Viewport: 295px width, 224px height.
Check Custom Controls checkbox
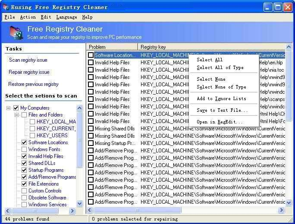(24, 191)
